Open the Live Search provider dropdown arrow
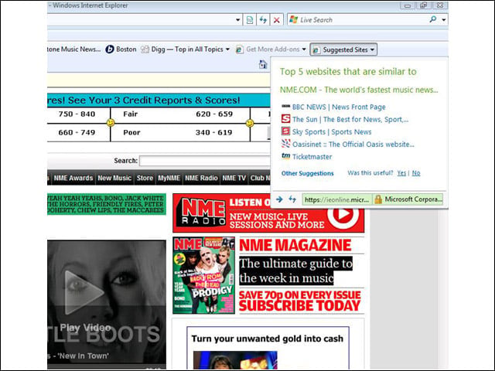This screenshot has height=371, width=495. (x=443, y=20)
